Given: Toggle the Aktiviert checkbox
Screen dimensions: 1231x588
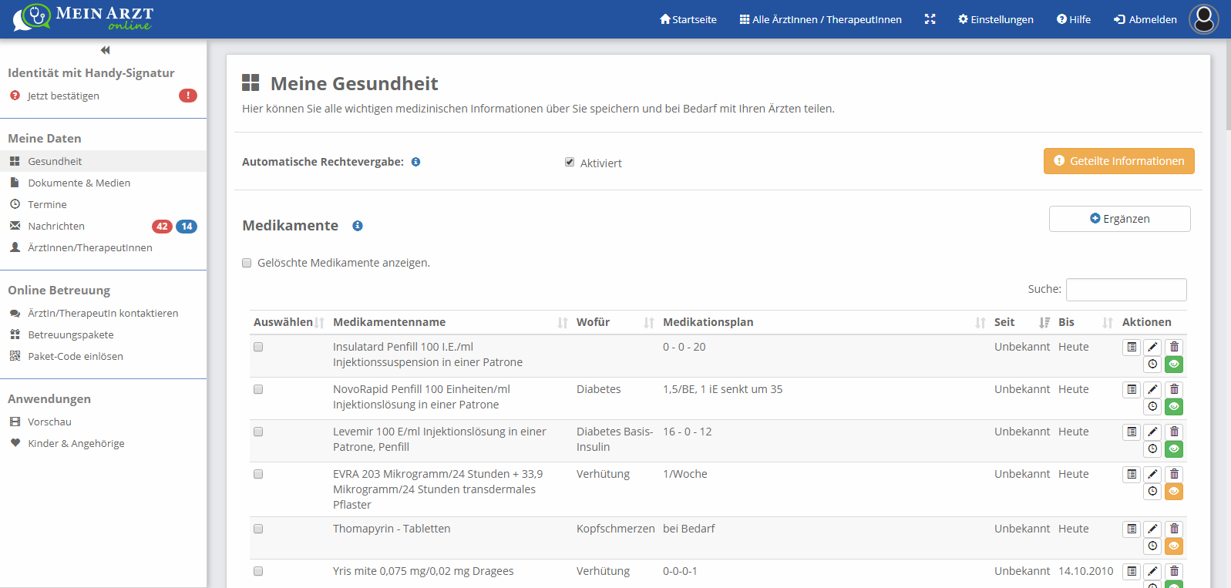Looking at the screenshot, I should (570, 162).
